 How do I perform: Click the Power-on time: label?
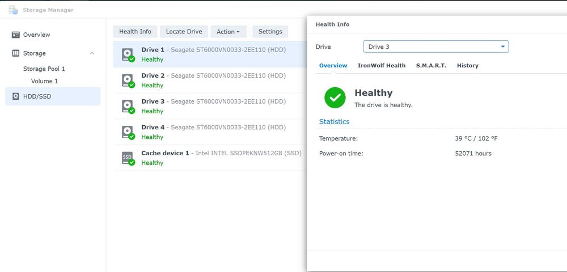pyautogui.click(x=341, y=154)
